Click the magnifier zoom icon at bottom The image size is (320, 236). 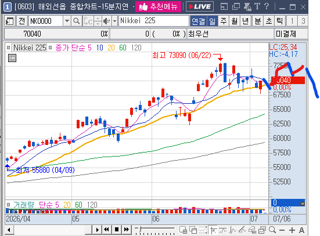272,230
